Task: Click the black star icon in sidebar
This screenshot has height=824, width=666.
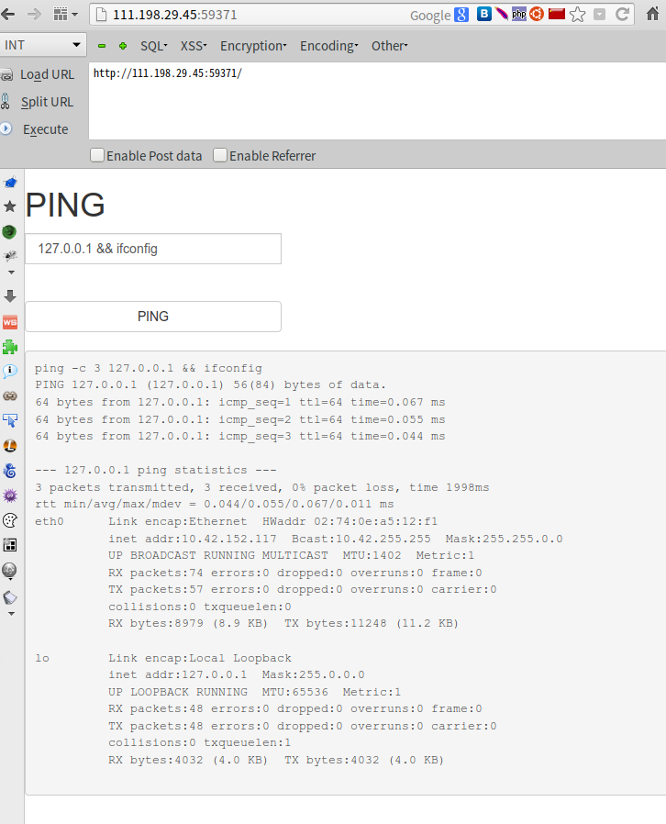Action: (10, 206)
